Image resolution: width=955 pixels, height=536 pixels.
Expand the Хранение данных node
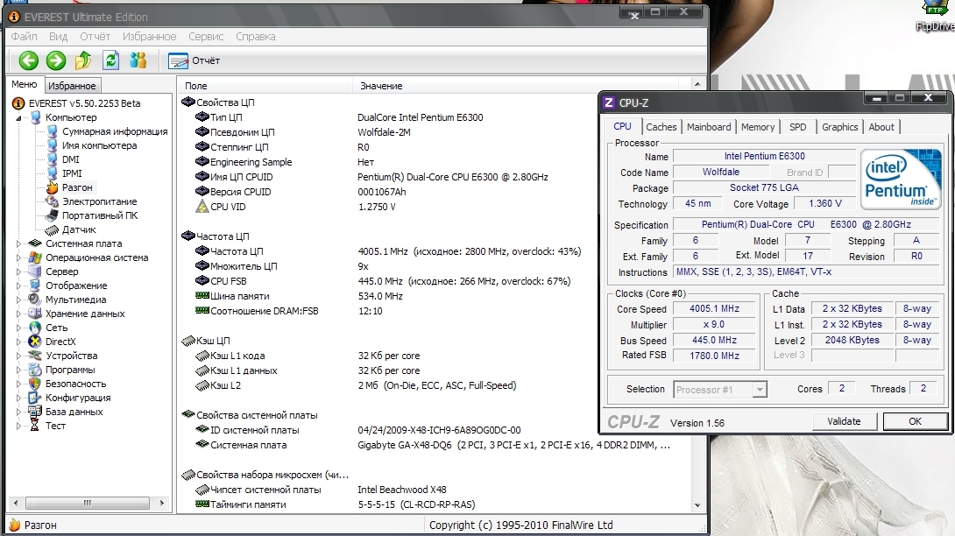point(18,314)
